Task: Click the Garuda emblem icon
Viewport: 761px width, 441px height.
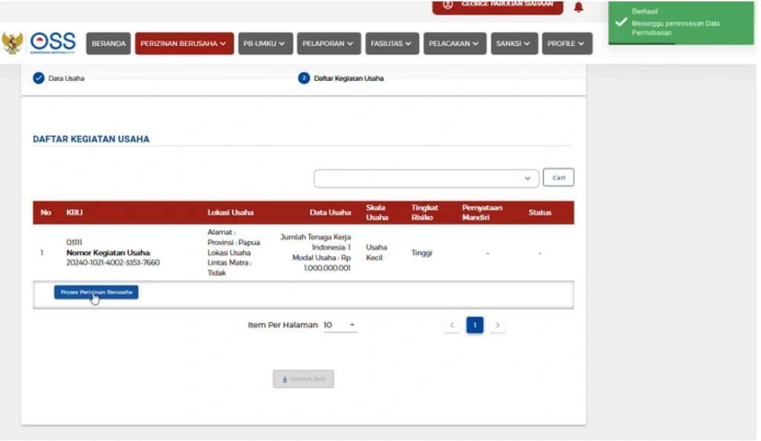Action: coord(13,43)
